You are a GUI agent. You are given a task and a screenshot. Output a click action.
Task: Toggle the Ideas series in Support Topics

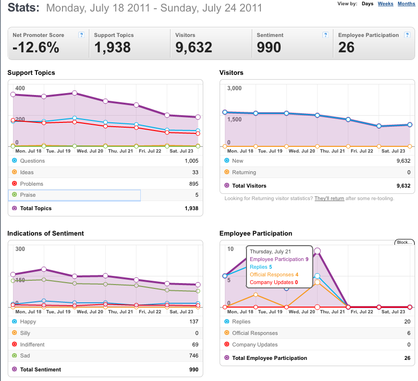[x=105, y=172]
